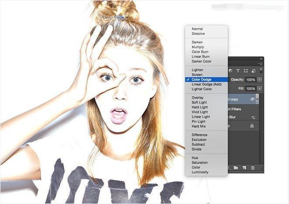Delete layer with trash icon
Image resolution: width=289 pixels, height=204 pixels.
[x=253, y=168]
